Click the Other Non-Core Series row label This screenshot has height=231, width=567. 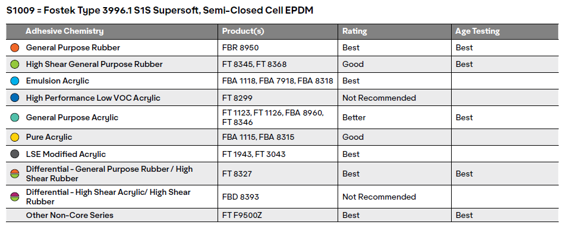tap(70, 215)
